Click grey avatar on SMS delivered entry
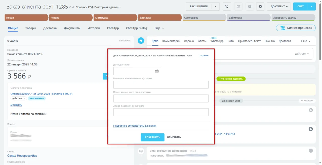 [311, 151]
